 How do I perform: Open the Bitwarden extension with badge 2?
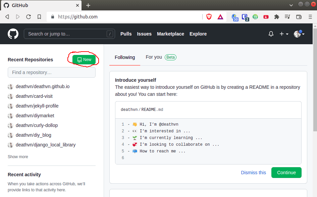tap(245, 17)
